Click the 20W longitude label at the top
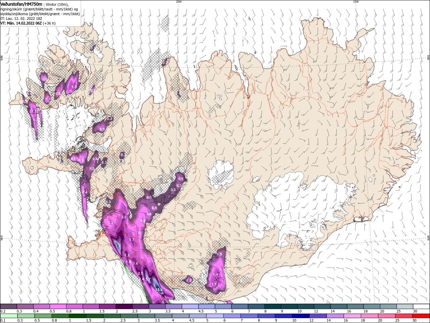Screen dimensions: 430x323 (x=179, y=2)
